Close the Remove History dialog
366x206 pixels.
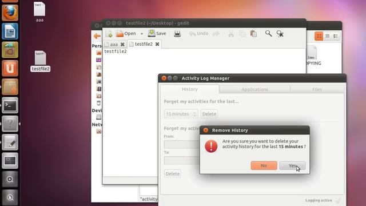206,130
